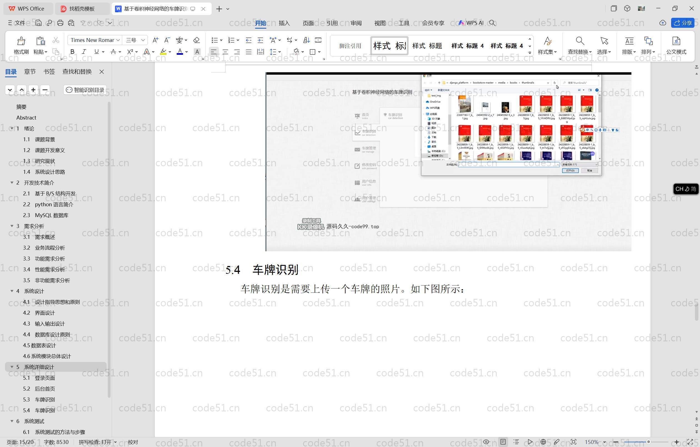The height and width of the screenshot is (447, 700).
Task: Click the 拼写检查 status bar entry
Action: [x=97, y=442]
